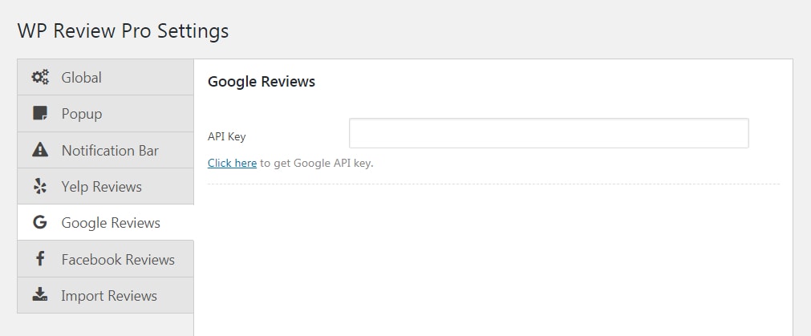Switch to the Popup tab

coord(106,113)
